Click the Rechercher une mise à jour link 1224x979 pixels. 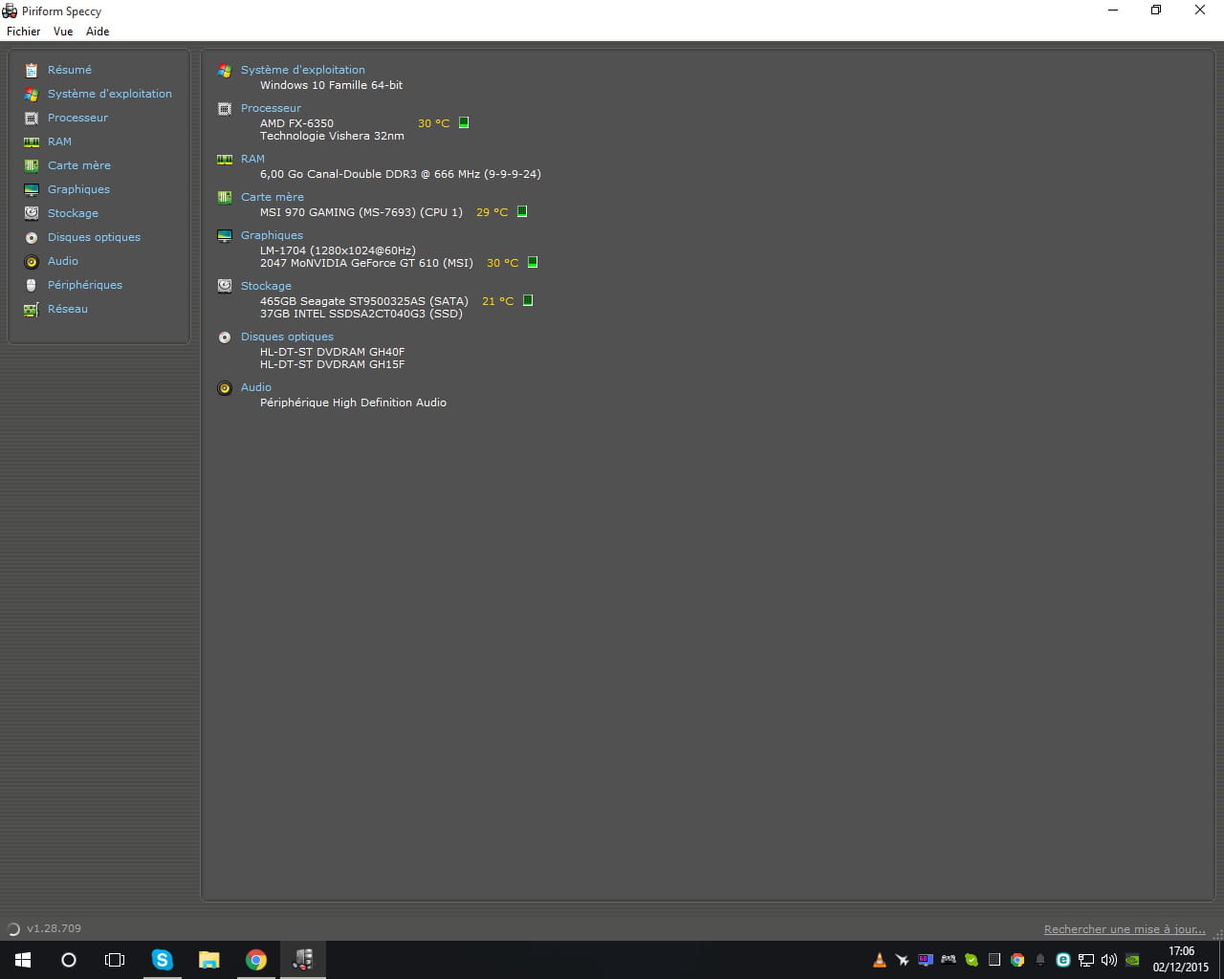pos(1125,929)
